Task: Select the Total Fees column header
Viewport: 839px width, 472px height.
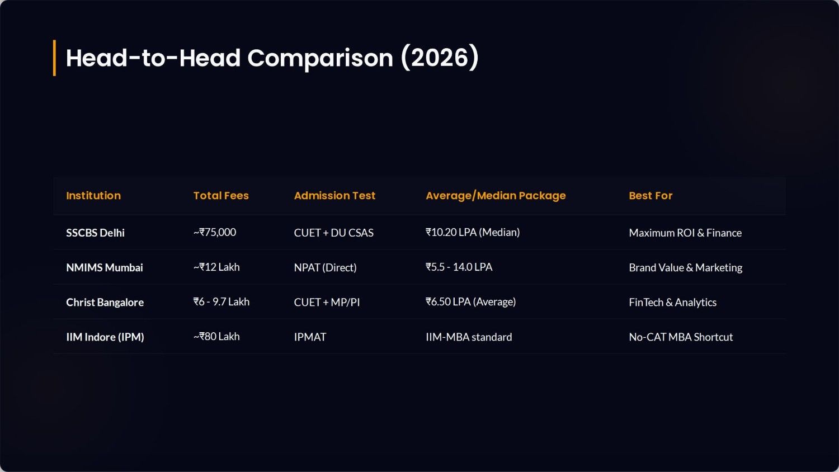Action: pyautogui.click(x=221, y=196)
